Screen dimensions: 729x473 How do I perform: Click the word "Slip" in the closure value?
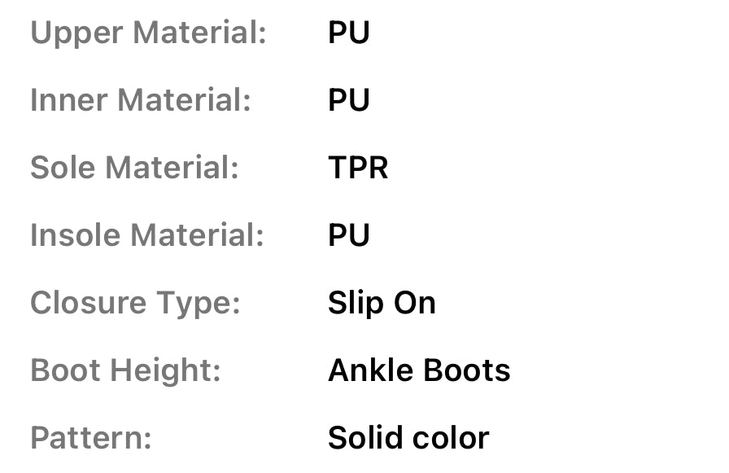coord(350,304)
